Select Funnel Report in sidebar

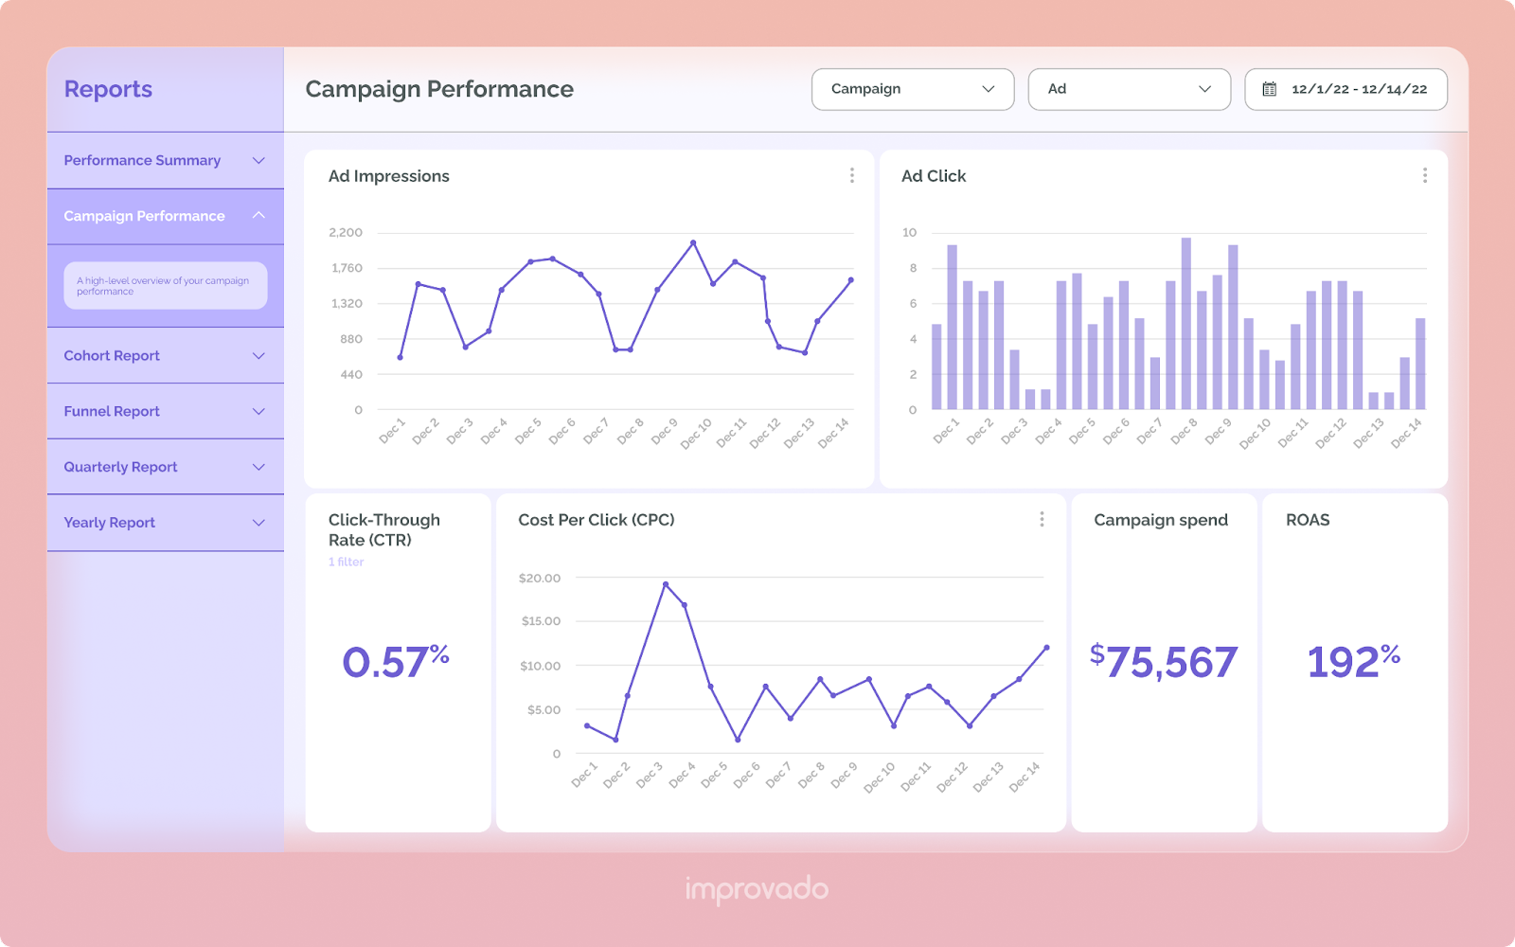(x=112, y=412)
